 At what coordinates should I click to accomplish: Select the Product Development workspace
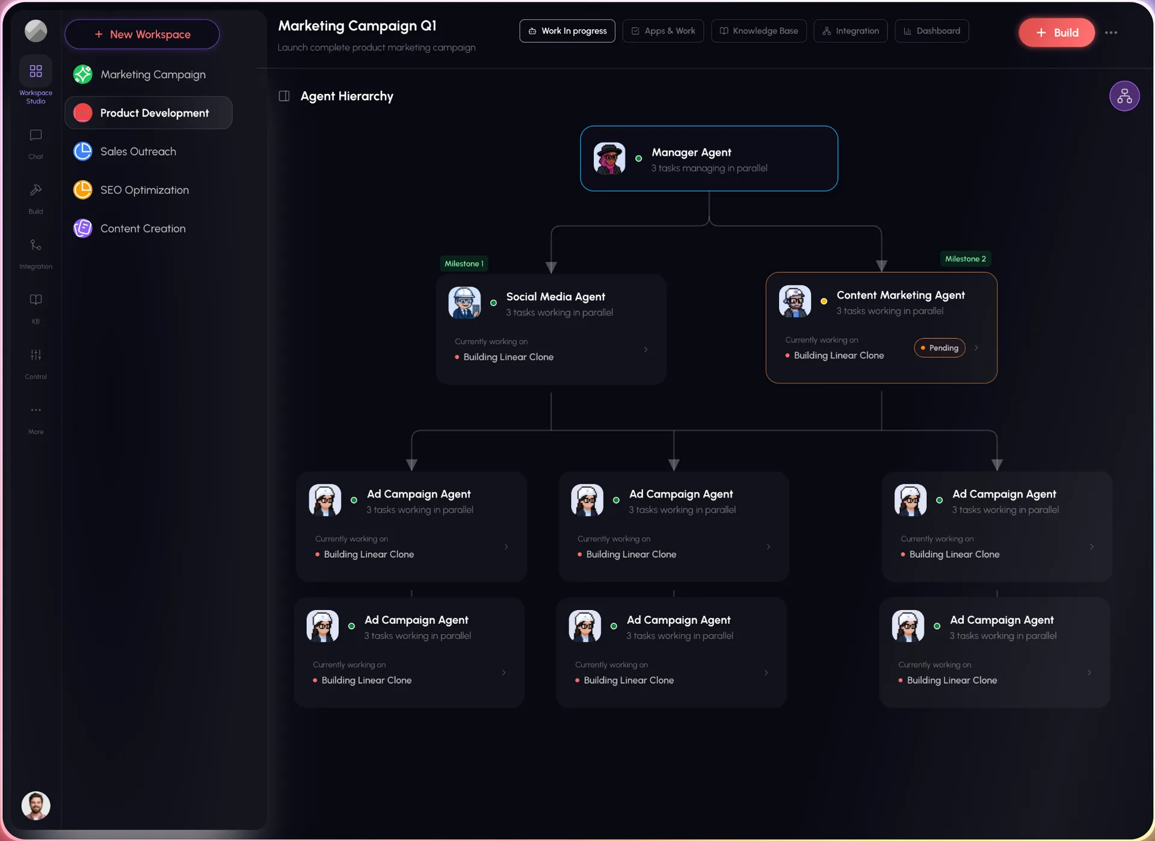(x=148, y=112)
